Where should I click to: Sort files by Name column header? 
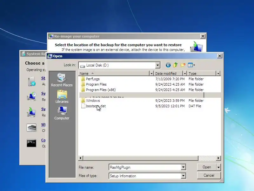(114, 74)
